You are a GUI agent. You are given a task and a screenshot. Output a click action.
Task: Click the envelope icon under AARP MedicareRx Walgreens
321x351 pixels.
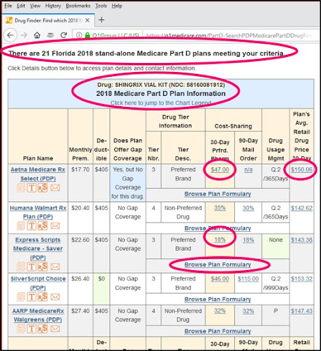pos(55,329)
